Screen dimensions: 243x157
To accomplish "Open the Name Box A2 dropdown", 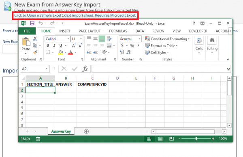I will [x=47, y=69].
